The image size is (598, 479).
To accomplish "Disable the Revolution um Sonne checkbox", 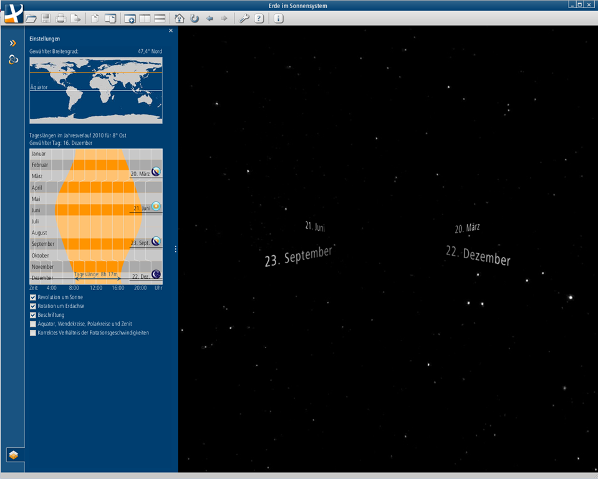I will [33, 298].
